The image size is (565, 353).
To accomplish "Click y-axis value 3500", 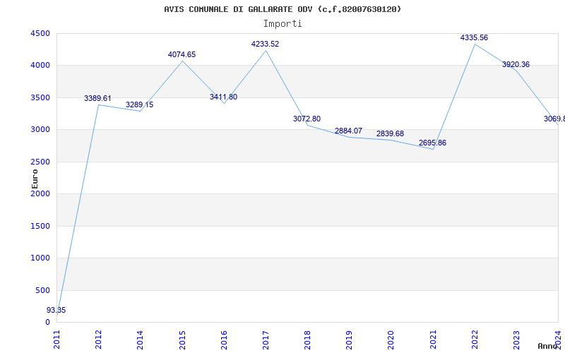I will tap(40, 98).
